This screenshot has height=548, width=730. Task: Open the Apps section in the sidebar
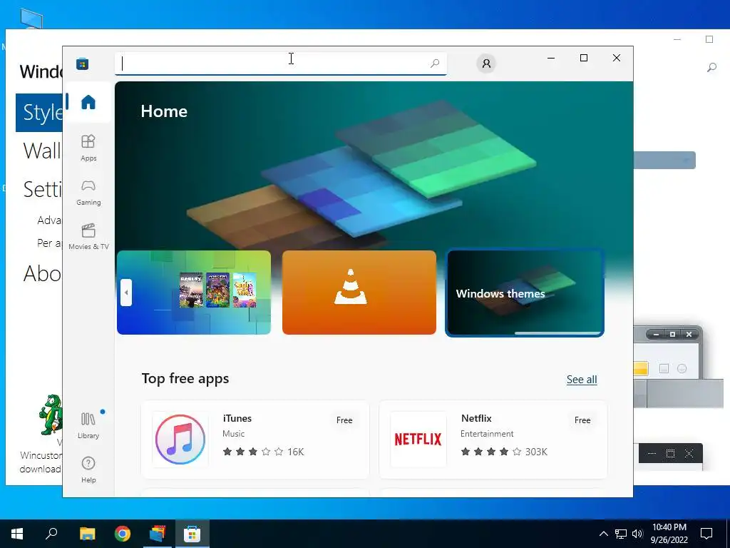88,148
